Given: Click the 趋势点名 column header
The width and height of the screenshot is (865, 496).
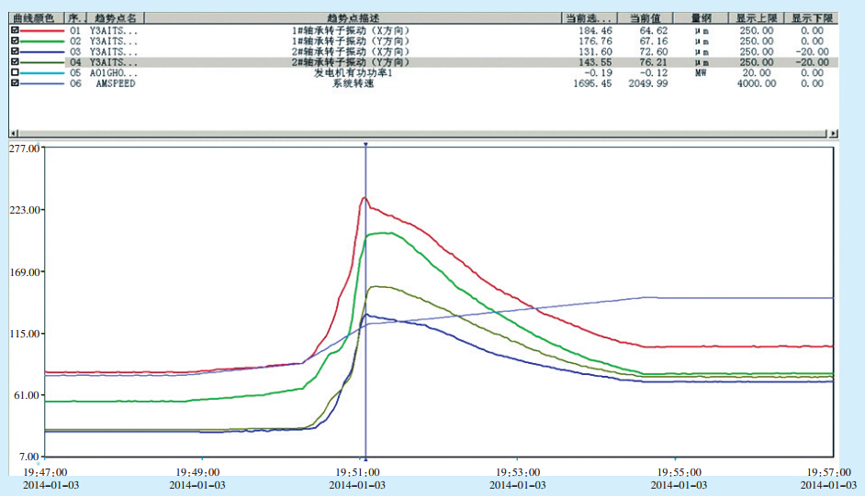Looking at the screenshot, I should tap(118, 18).
